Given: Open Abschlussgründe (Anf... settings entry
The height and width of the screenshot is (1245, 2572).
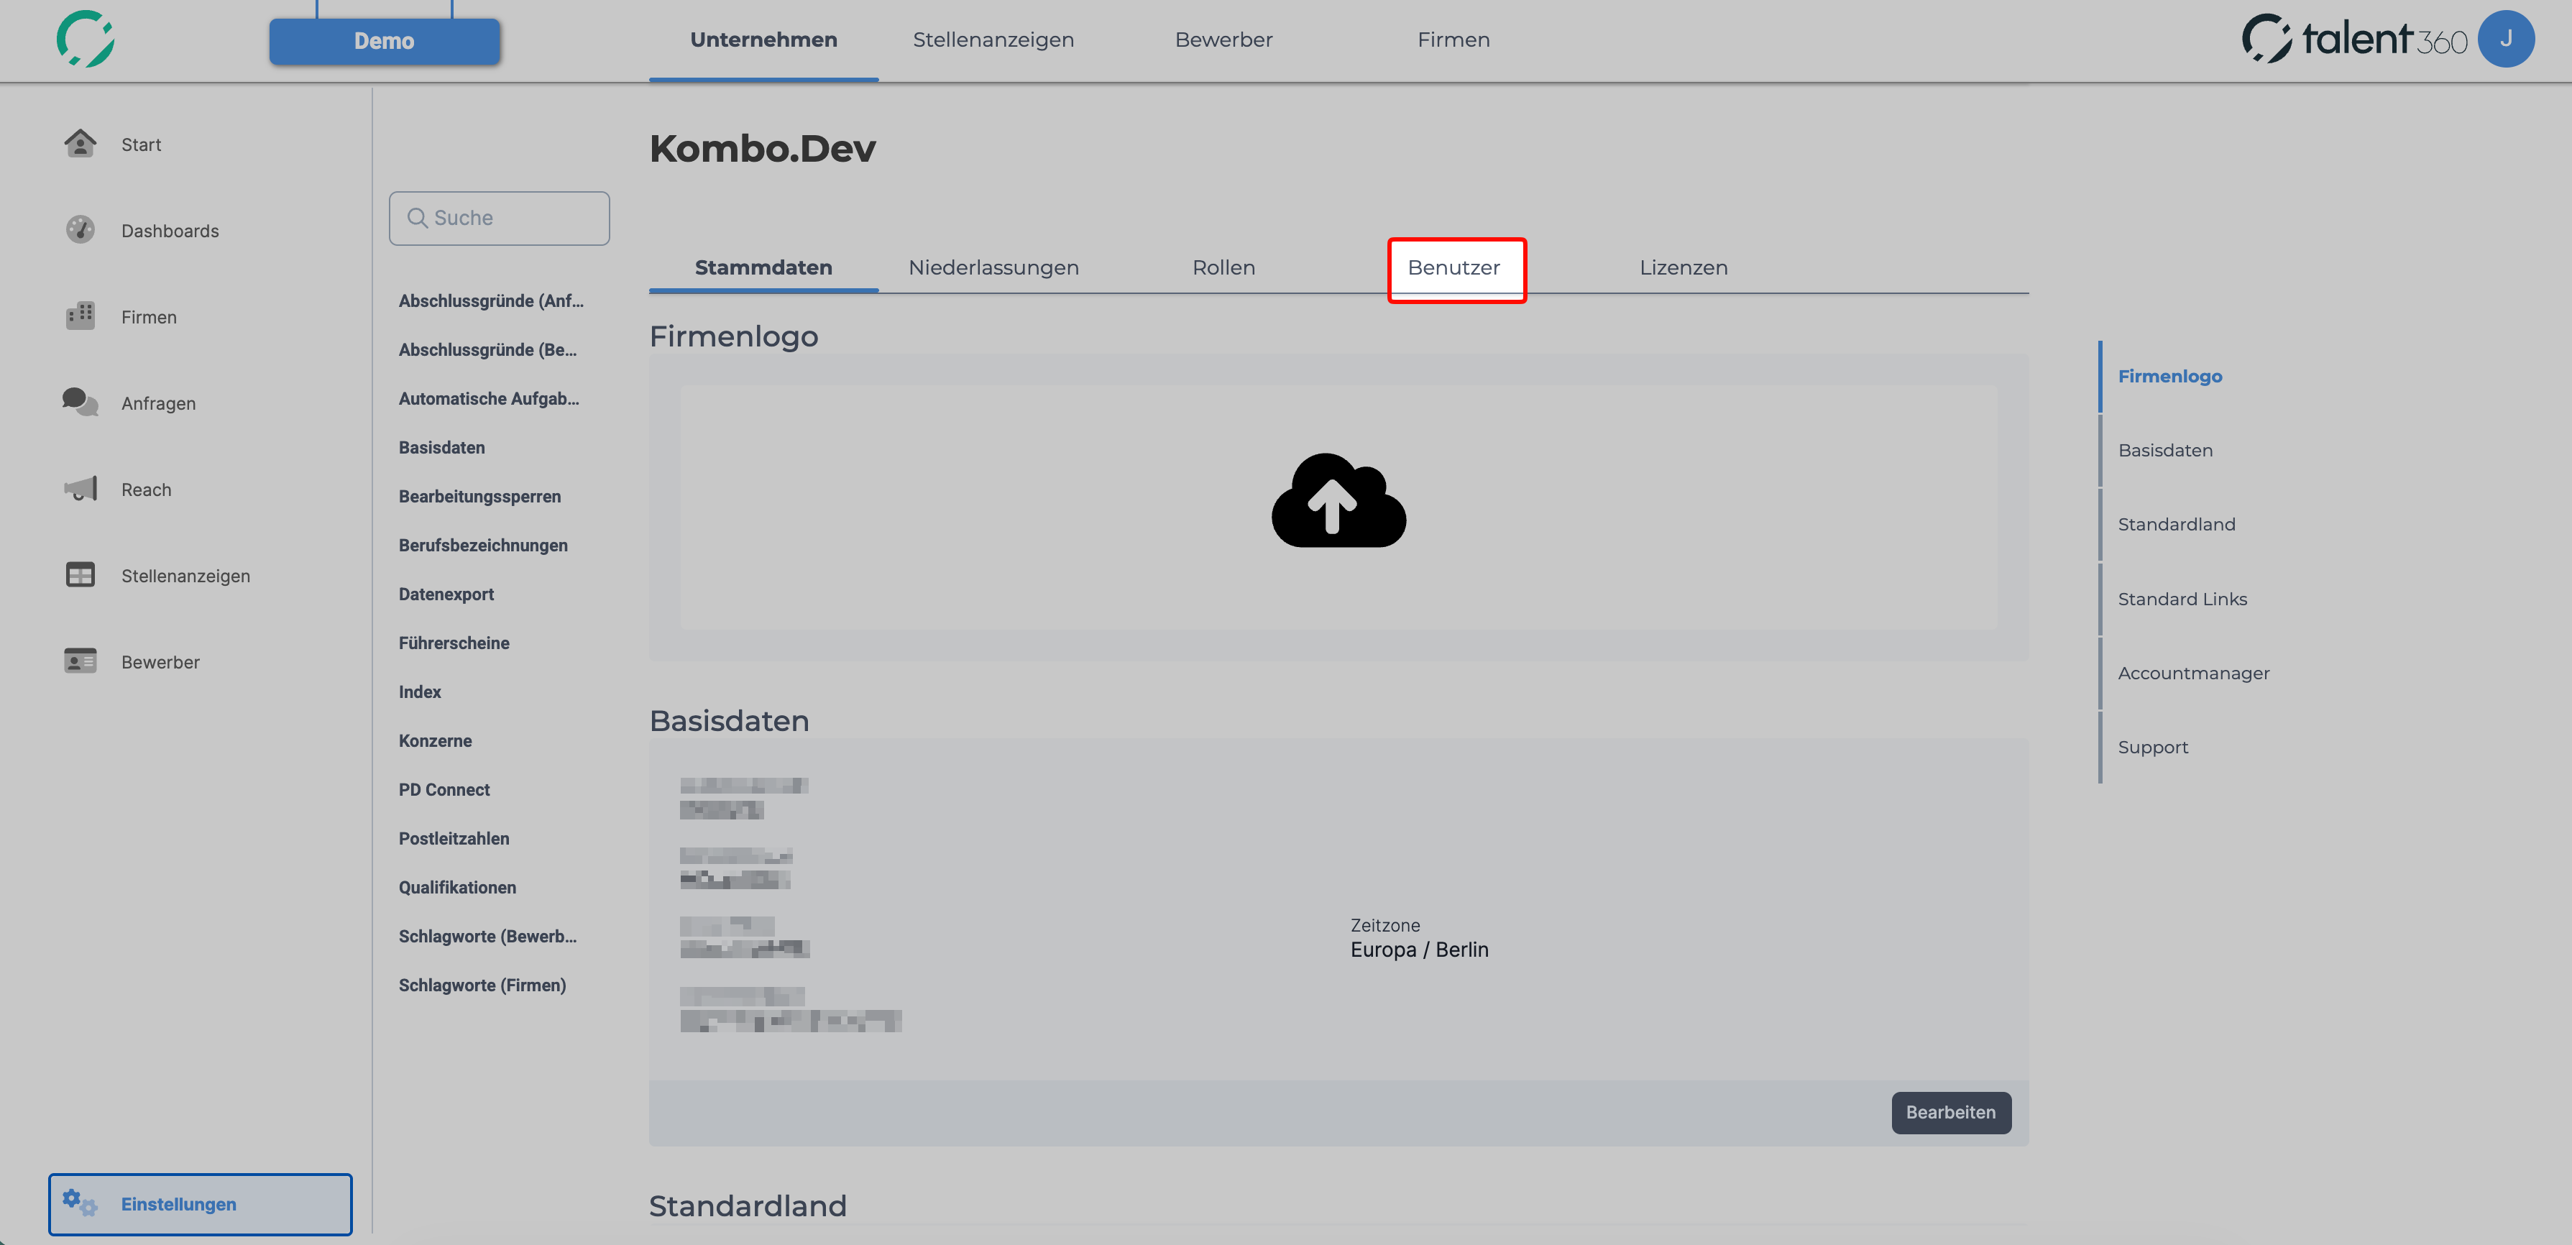Looking at the screenshot, I should (491, 300).
